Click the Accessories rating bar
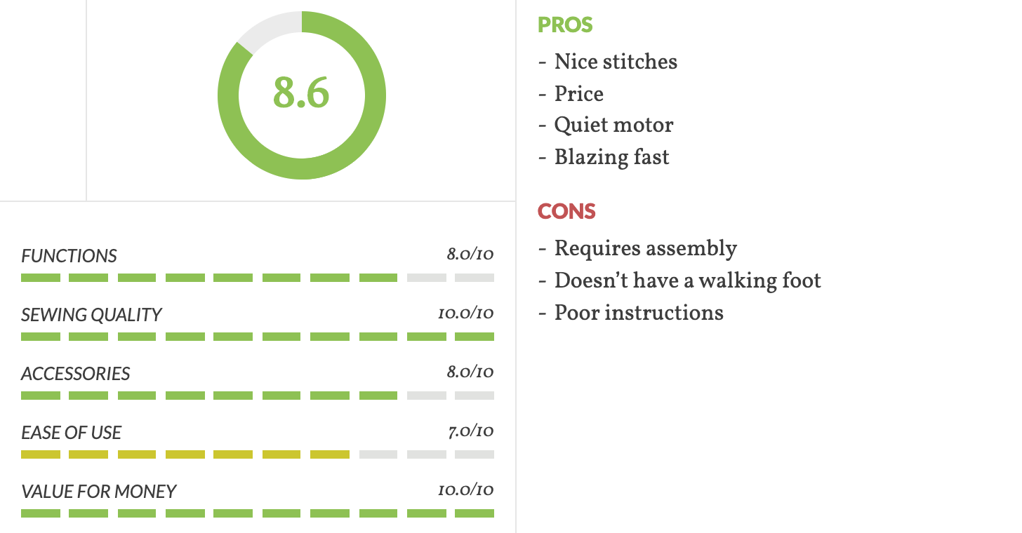Screen dimensions: 1022x533 tap(257, 396)
